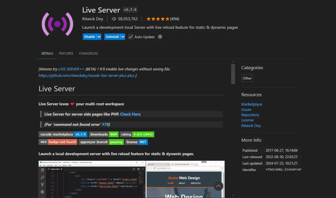The image size is (336, 198).
Task: Click the appveyor branch passing badge
Action: (101, 142)
